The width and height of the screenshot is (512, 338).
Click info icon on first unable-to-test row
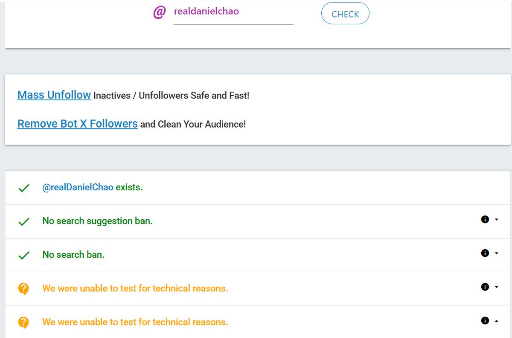[x=485, y=287]
